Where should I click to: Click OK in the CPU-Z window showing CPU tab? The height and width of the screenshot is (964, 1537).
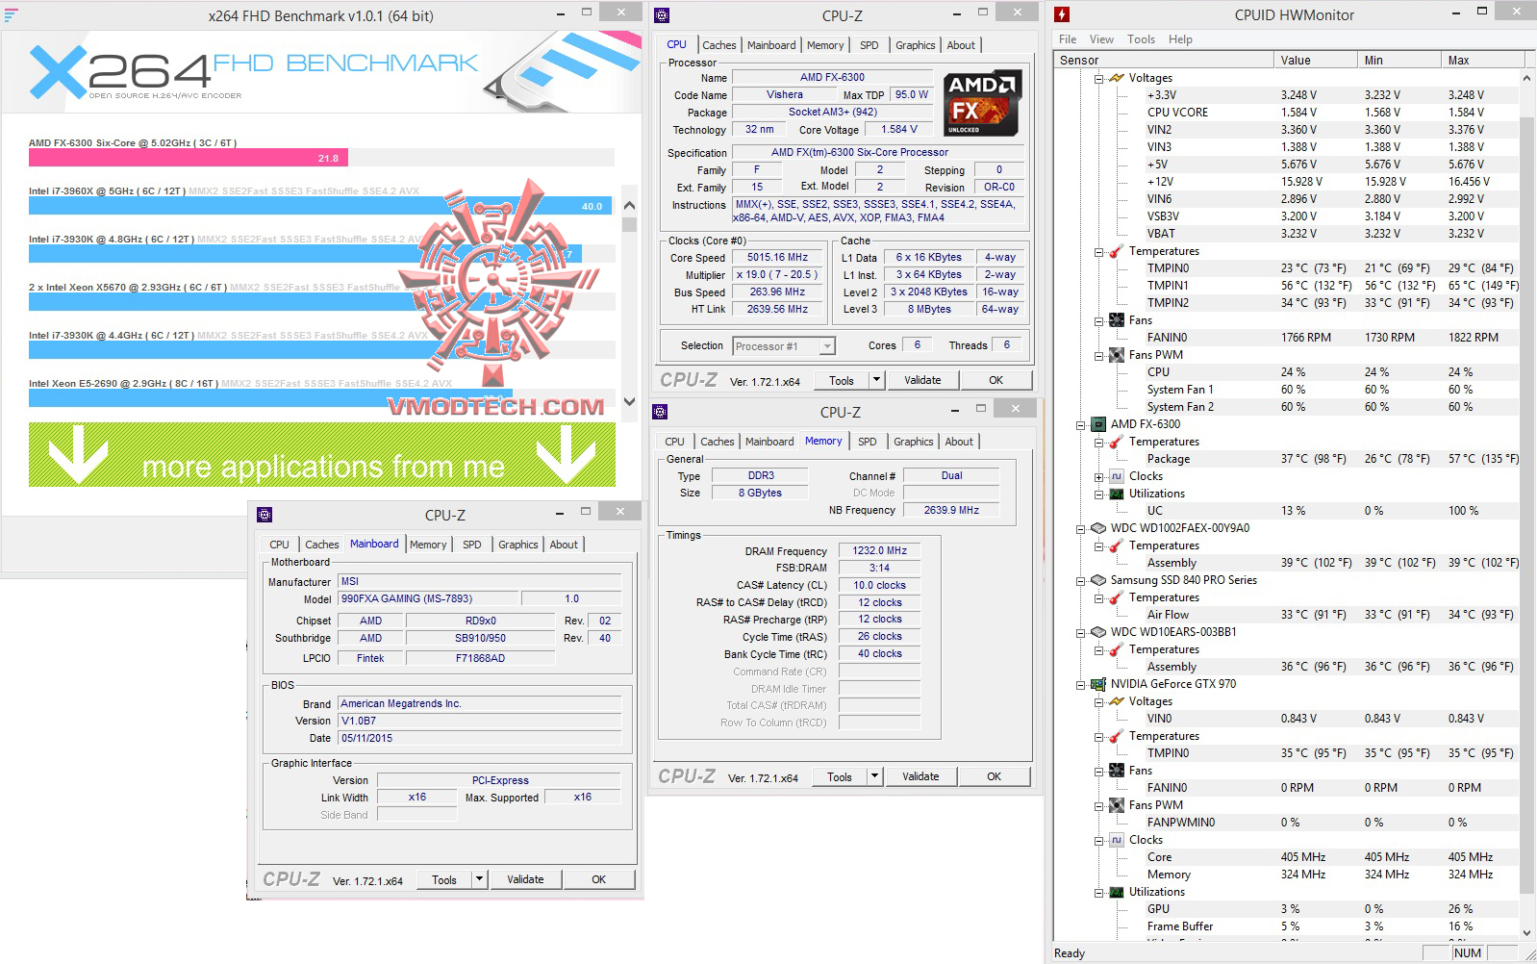[995, 380]
